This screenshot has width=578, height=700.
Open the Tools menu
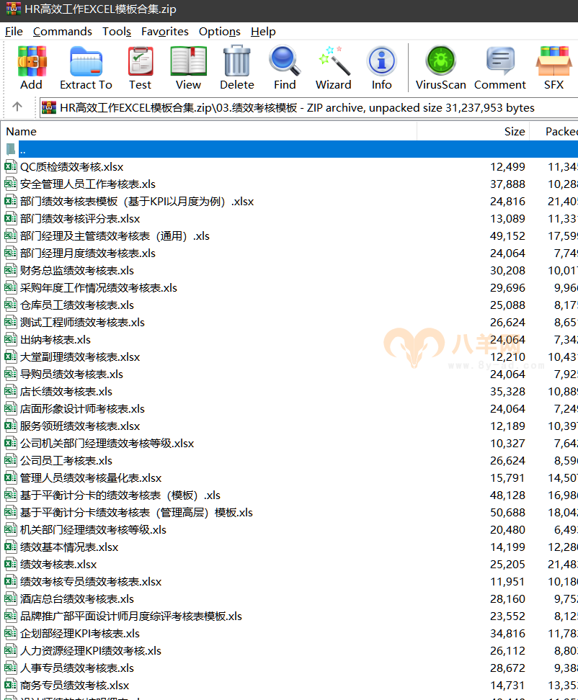point(117,32)
